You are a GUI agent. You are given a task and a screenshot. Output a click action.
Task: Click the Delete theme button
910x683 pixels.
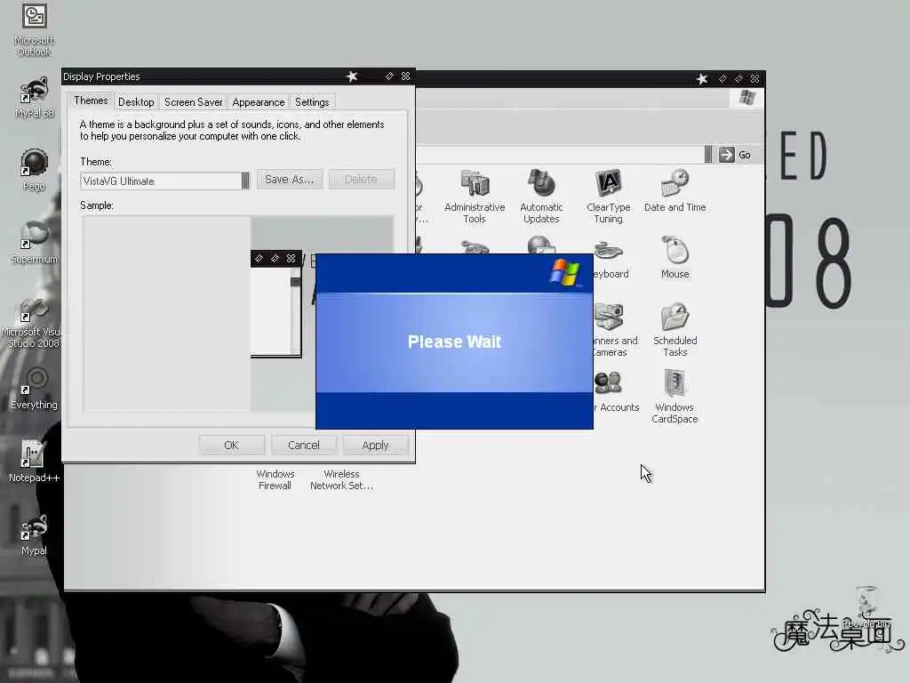pyautogui.click(x=361, y=180)
